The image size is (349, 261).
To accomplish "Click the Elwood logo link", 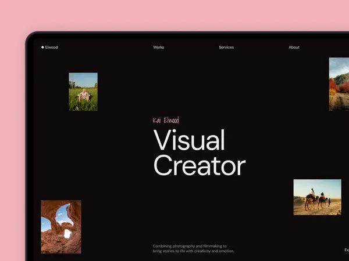I will (49, 48).
